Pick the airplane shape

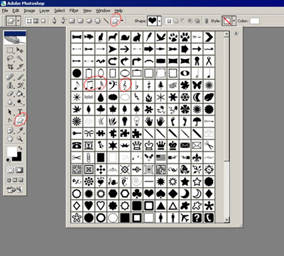(x=185, y=218)
